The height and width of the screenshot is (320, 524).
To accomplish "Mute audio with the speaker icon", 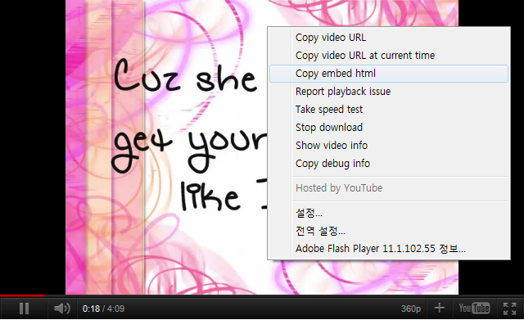I will (62, 309).
